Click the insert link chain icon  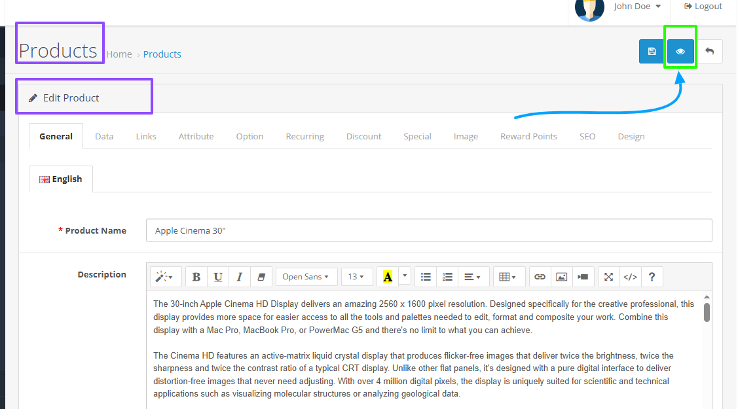540,277
